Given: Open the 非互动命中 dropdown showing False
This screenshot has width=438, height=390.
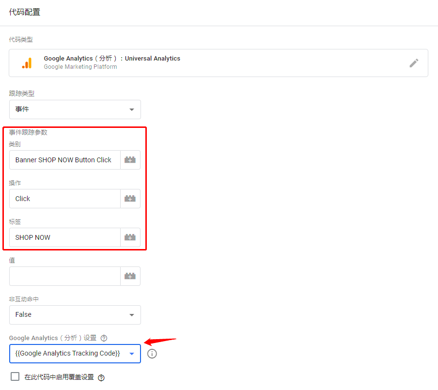Looking at the screenshot, I should click(75, 315).
